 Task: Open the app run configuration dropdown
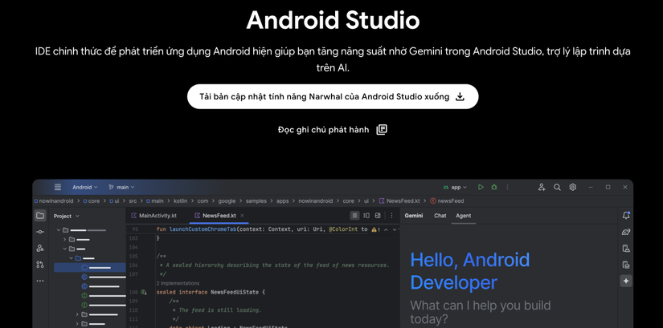[455, 187]
